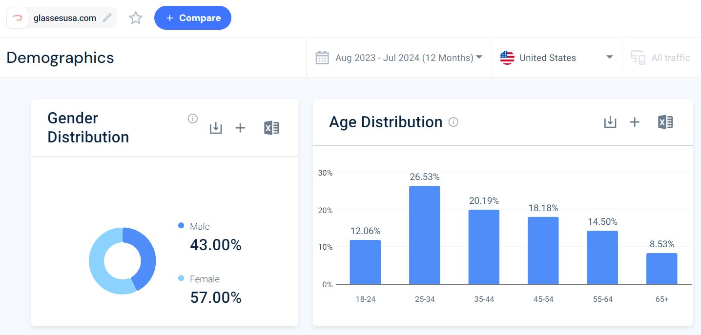Add Gender Distribution widget via plus icon
Image resolution: width=701 pixels, height=335 pixels.
tap(240, 128)
